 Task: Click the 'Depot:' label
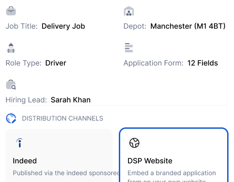click(x=135, y=26)
